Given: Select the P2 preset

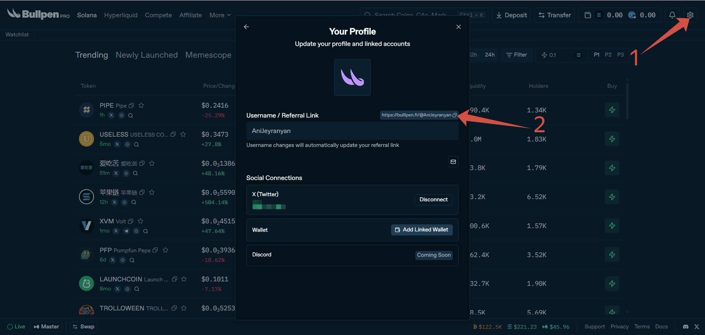Looking at the screenshot, I should point(608,55).
